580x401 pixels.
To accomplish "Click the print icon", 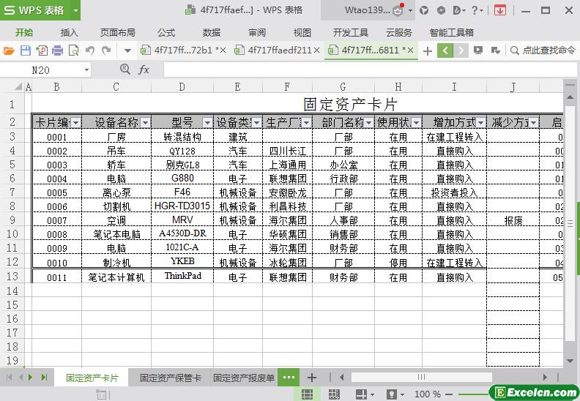I will (x=57, y=50).
